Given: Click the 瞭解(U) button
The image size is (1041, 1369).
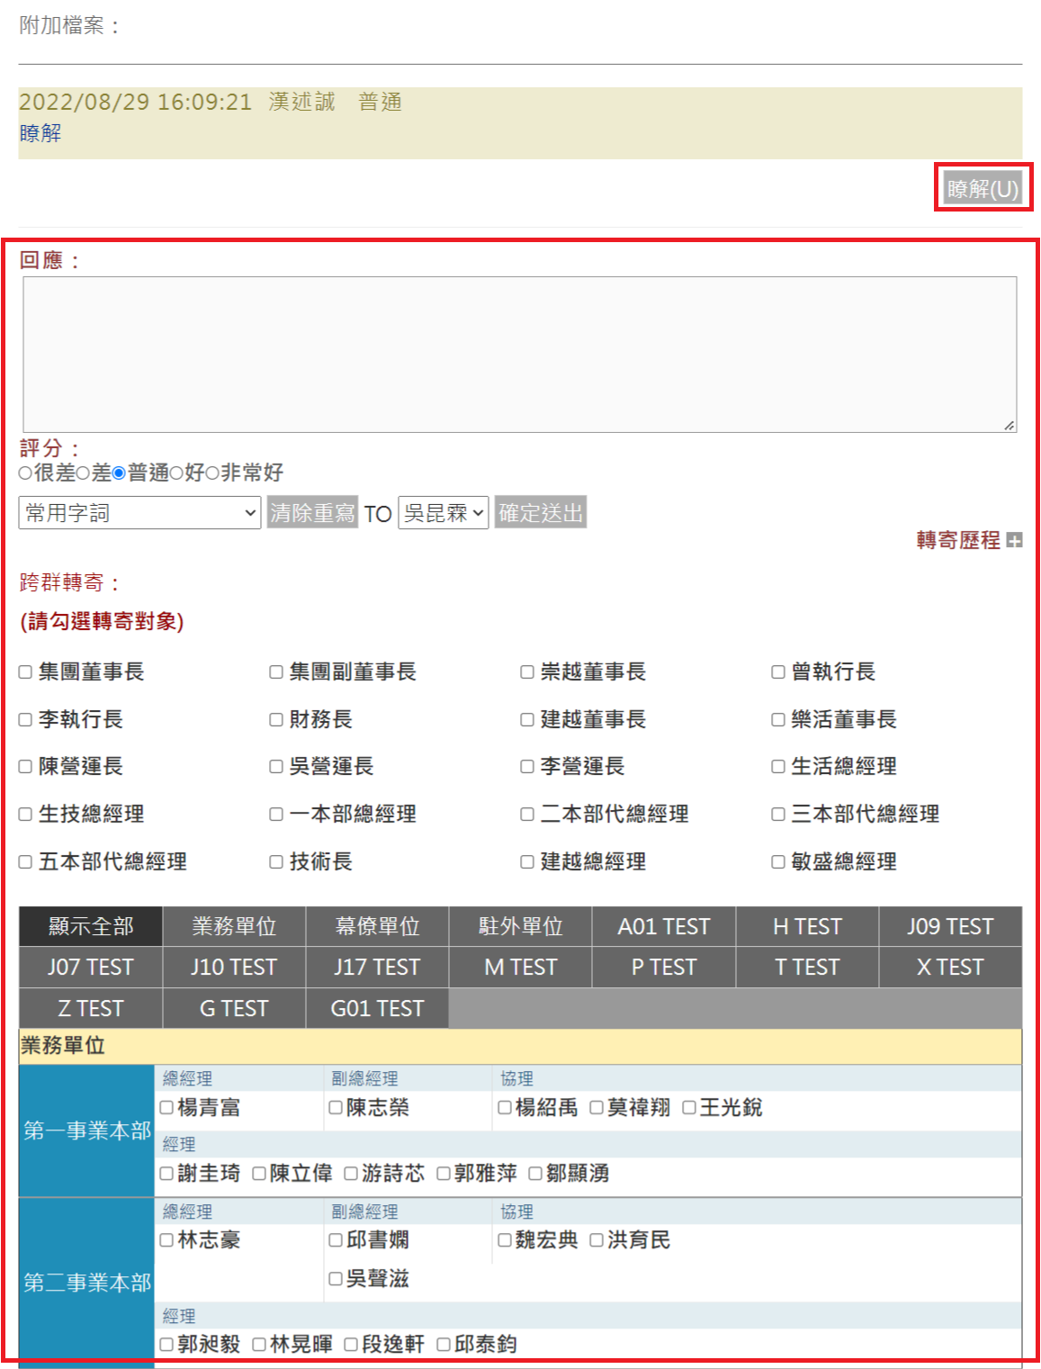Looking at the screenshot, I should point(983,188).
